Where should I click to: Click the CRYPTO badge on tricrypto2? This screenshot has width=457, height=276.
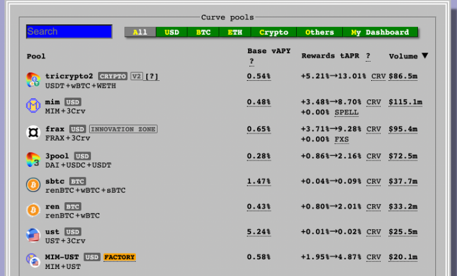click(x=113, y=76)
